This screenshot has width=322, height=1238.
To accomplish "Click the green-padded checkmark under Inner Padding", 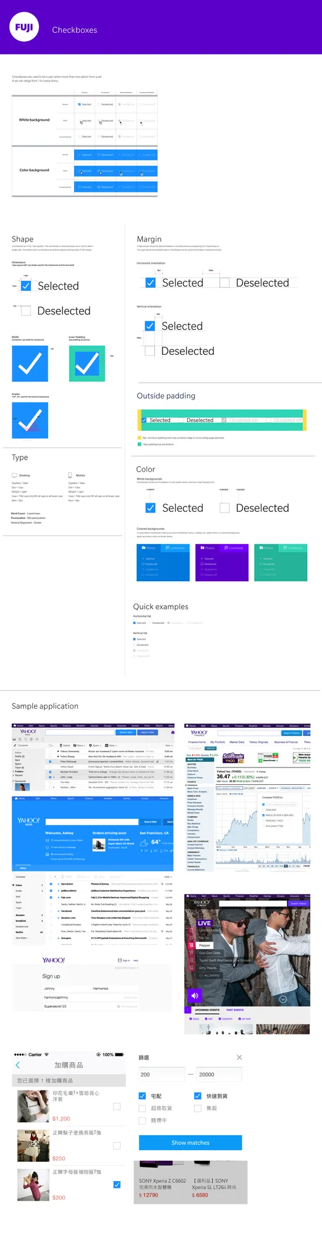I will click(x=87, y=363).
